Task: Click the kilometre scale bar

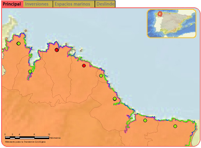Action: pyautogui.click(x=27, y=138)
